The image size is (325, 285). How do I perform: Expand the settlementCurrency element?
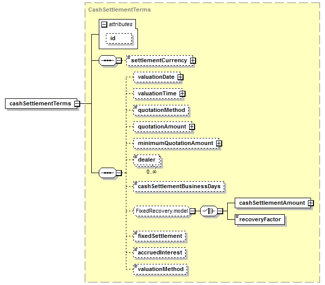point(193,60)
